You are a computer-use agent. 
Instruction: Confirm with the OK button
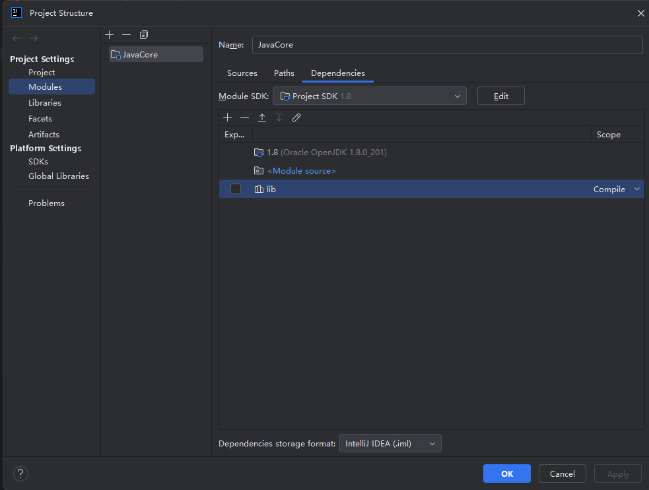506,473
